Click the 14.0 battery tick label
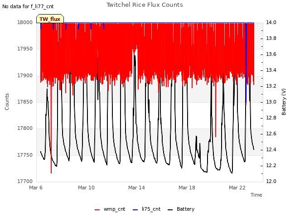The height and width of the screenshot is (218, 290). [x=271, y=22]
